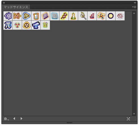This screenshot has width=139, height=126.
Task: Choose the orange beaker symbol
Action: click(36, 16)
